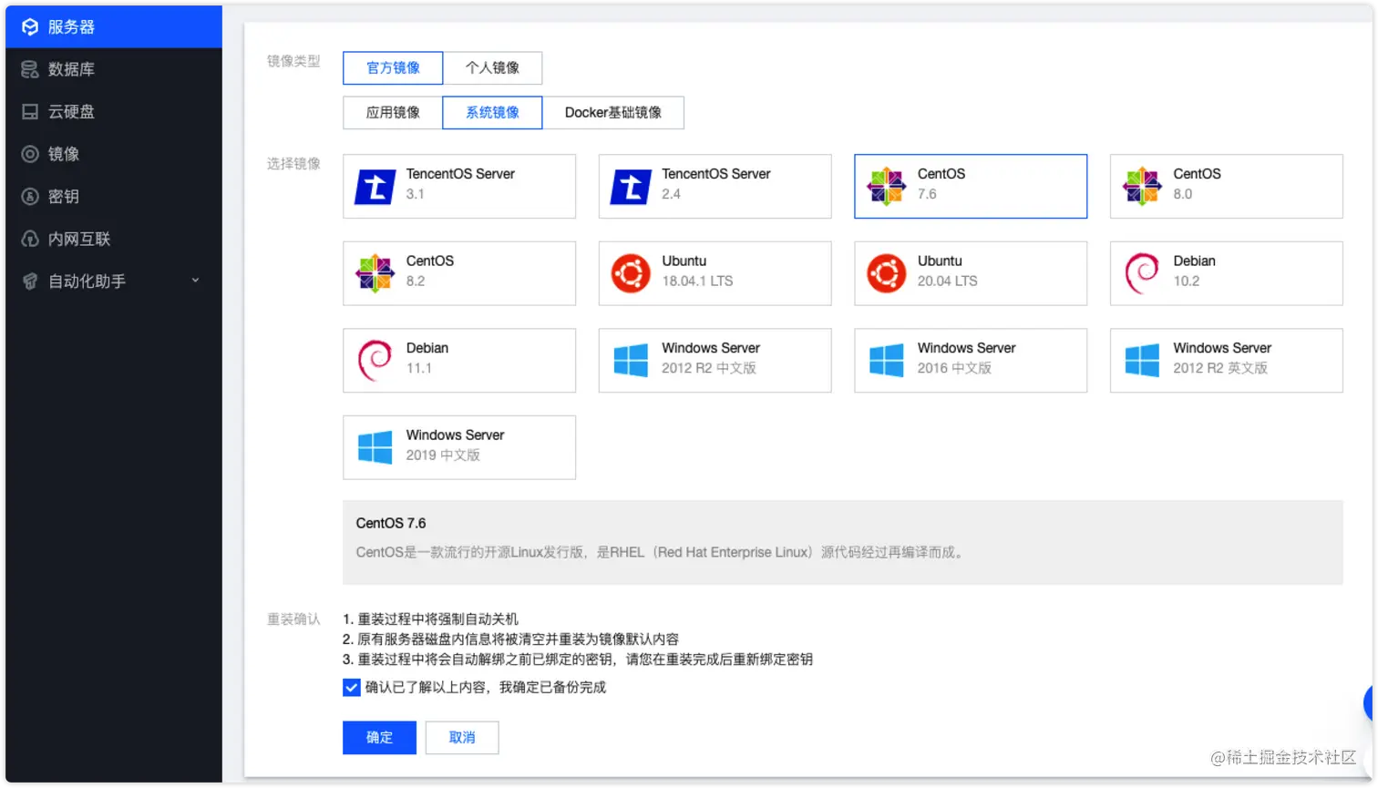Screen dimensions: 1378x788
Task: Click Windows Server 2016 中文版 logo
Action: (887, 361)
